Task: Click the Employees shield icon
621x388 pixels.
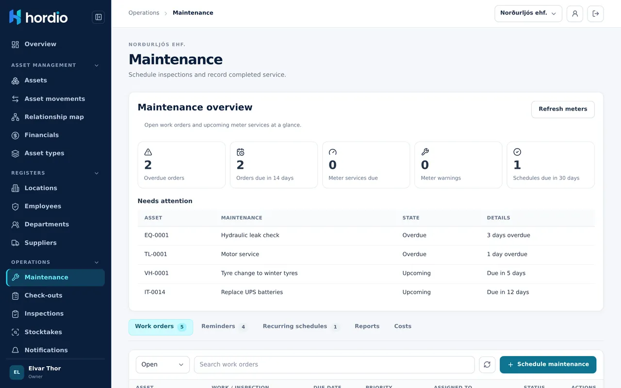Action: (x=16, y=207)
